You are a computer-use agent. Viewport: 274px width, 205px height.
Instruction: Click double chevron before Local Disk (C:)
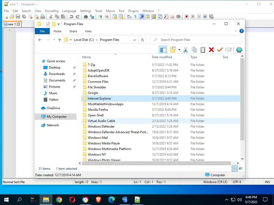tap(71, 40)
